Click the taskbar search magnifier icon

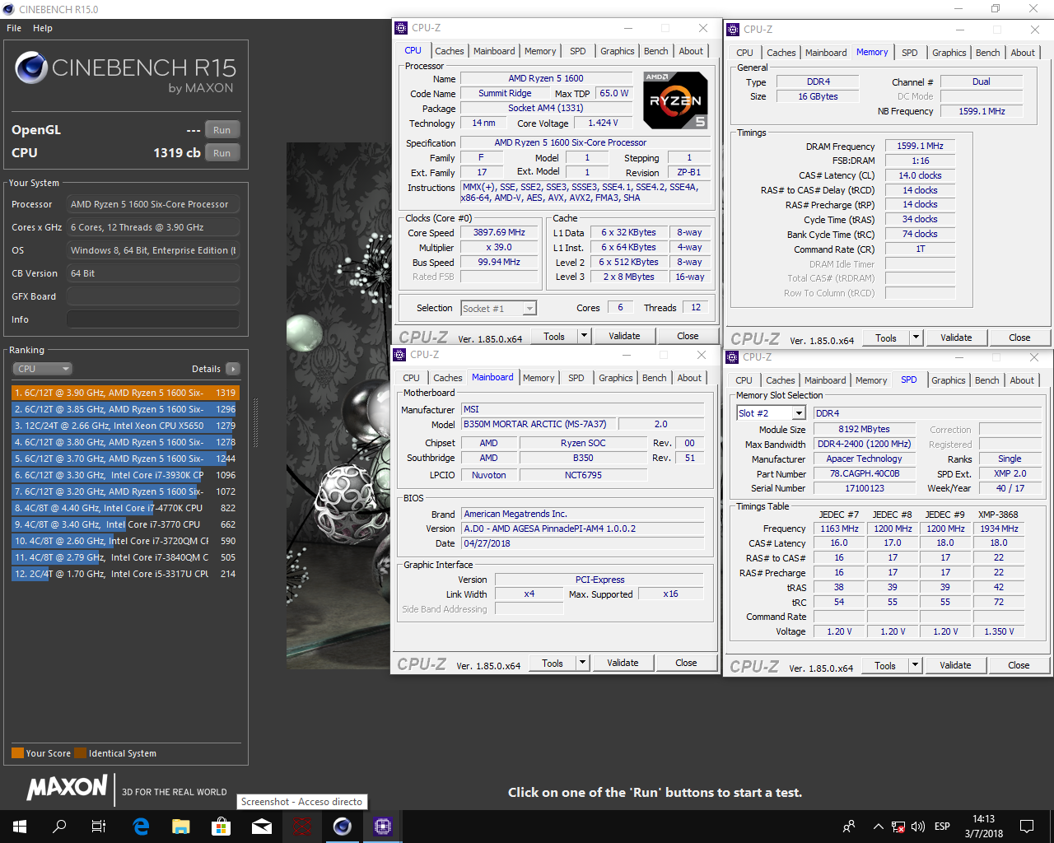[x=59, y=827]
